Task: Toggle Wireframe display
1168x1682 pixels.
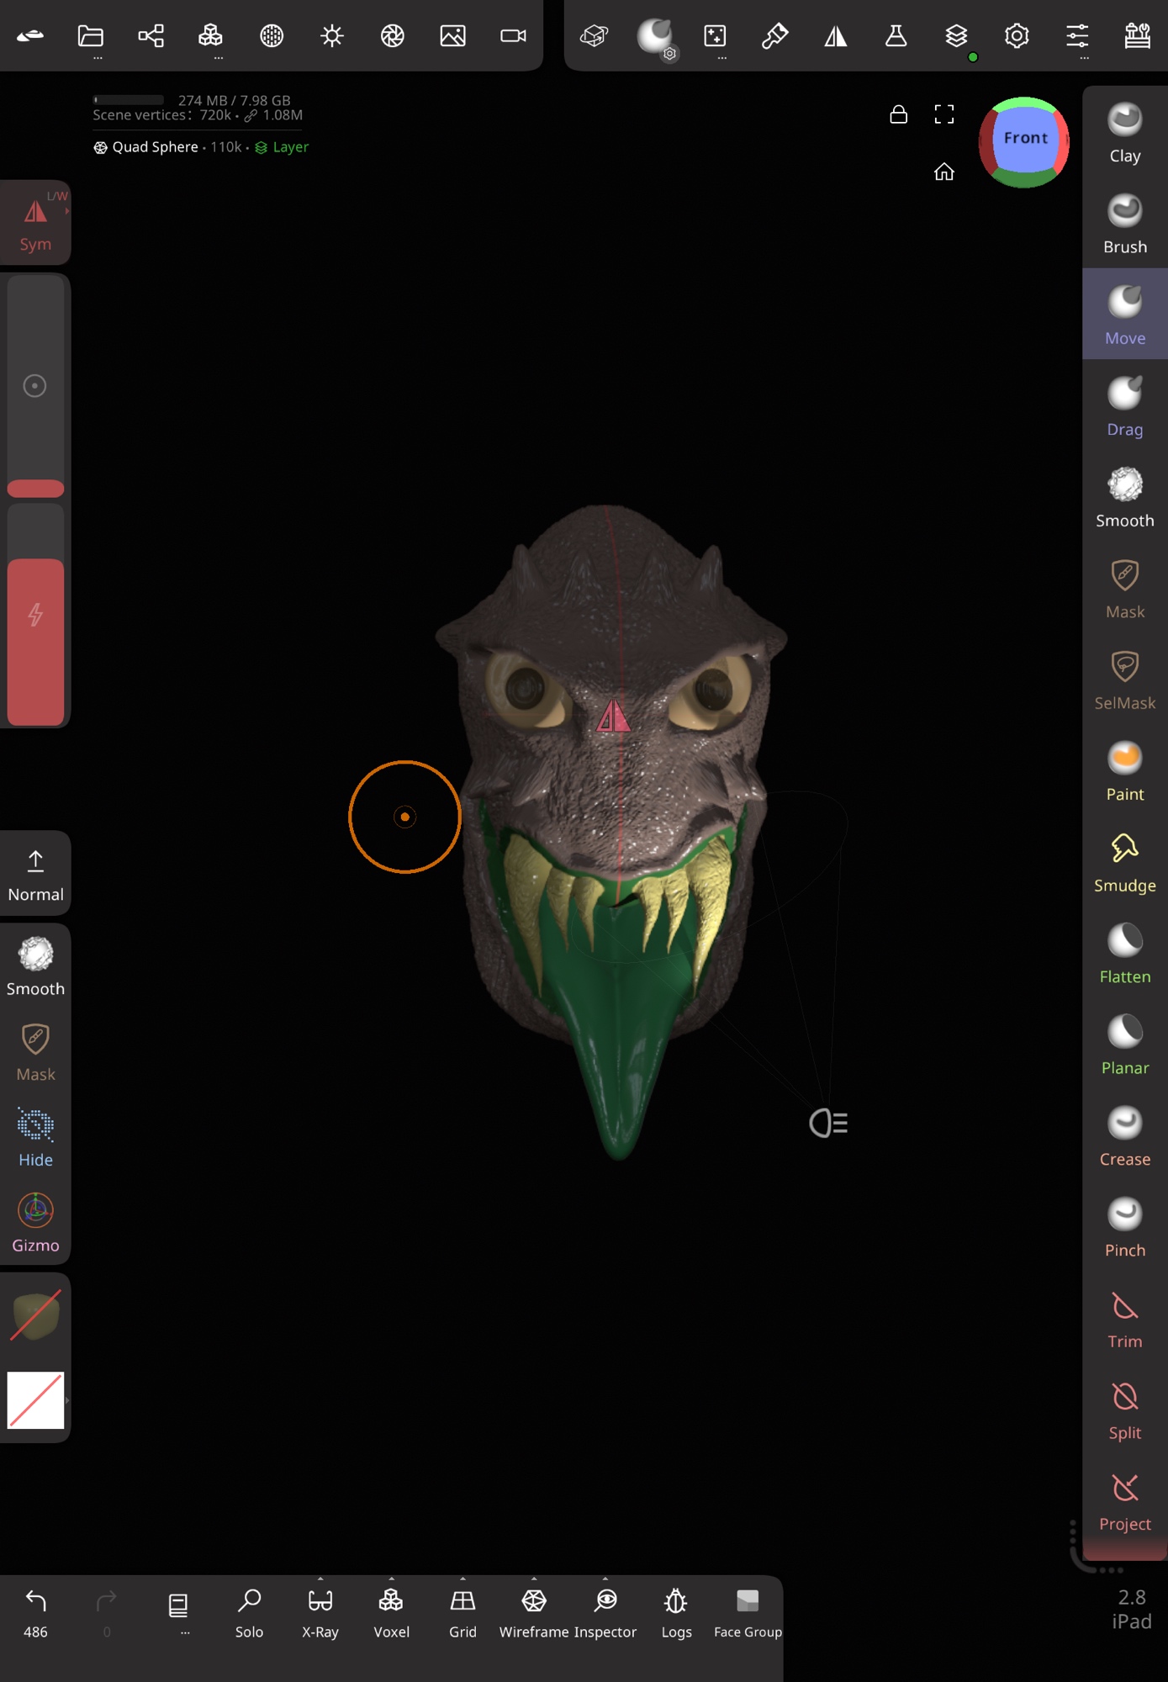Action: pos(534,1612)
